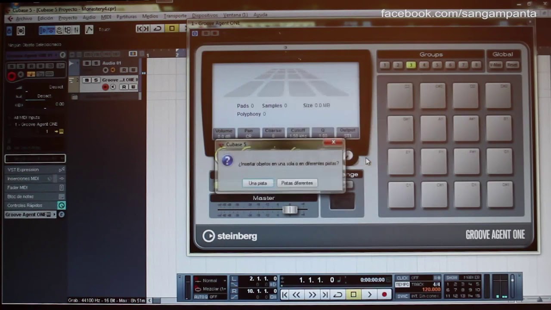Image resolution: width=551 pixels, height=310 pixels.
Task: Click the constrain delay compensation icon
Action: (x=21, y=31)
